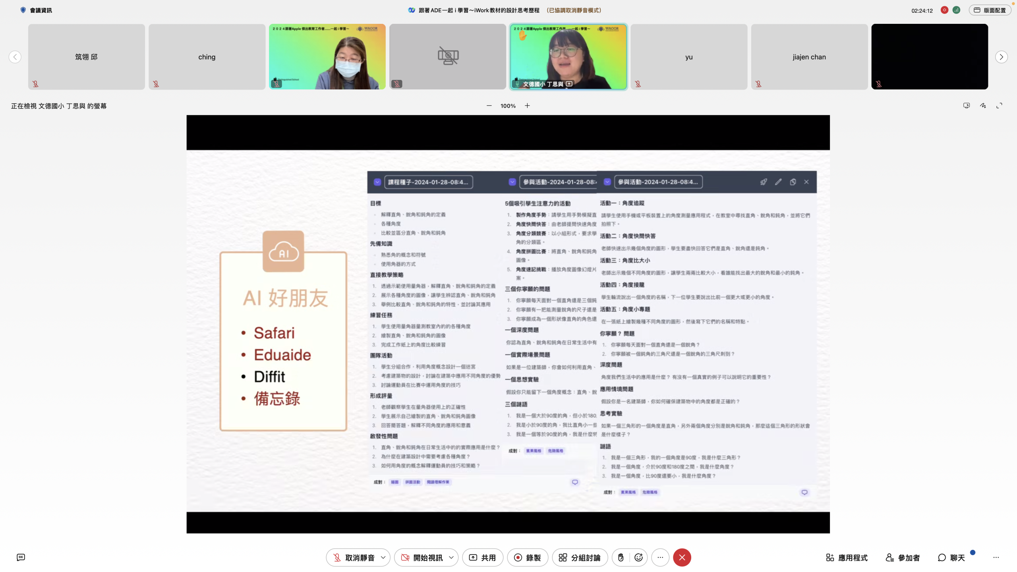Screen dimensions: 1017x572
Task: Open the pop-out shared screen icon
Action: pyautogui.click(x=967, y=106)
